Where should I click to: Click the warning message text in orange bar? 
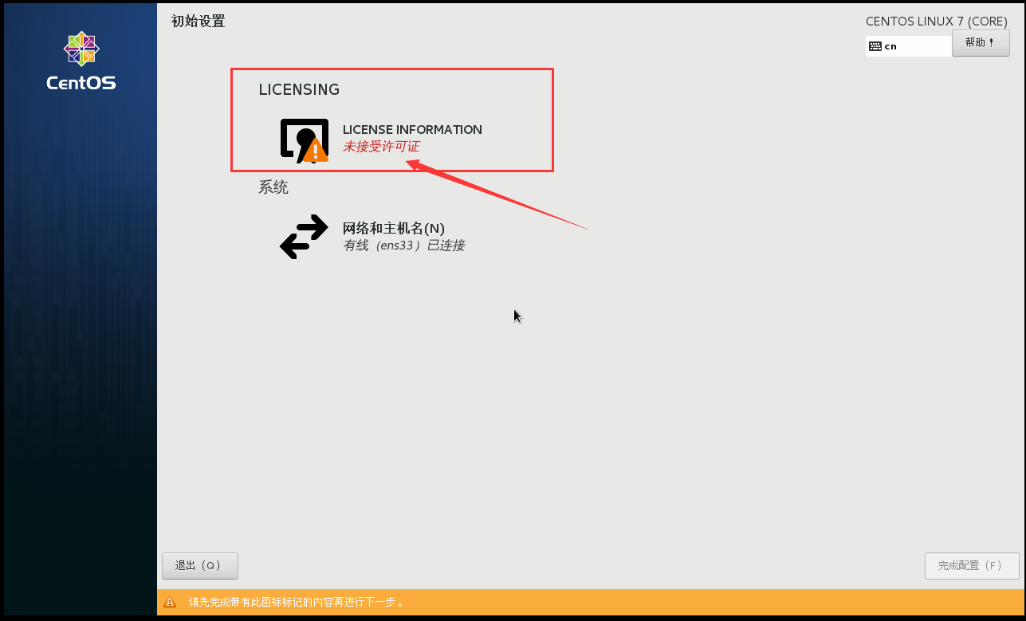pos(297,603)
